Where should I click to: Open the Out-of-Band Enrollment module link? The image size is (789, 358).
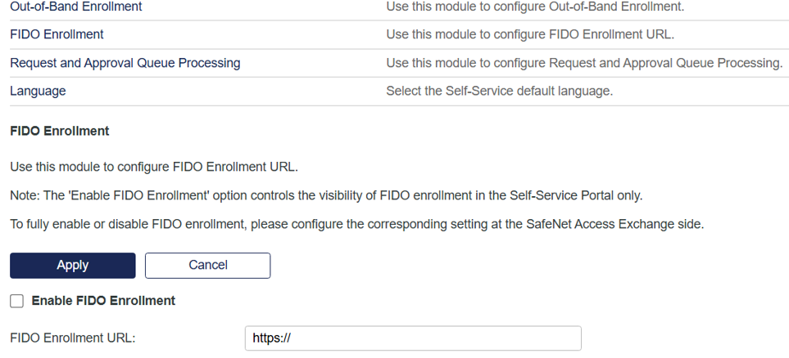[x=75, y=7]
